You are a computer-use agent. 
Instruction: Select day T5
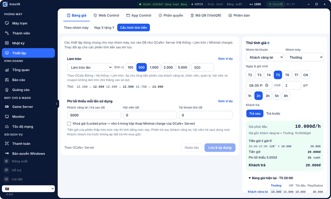coord(278,75)
